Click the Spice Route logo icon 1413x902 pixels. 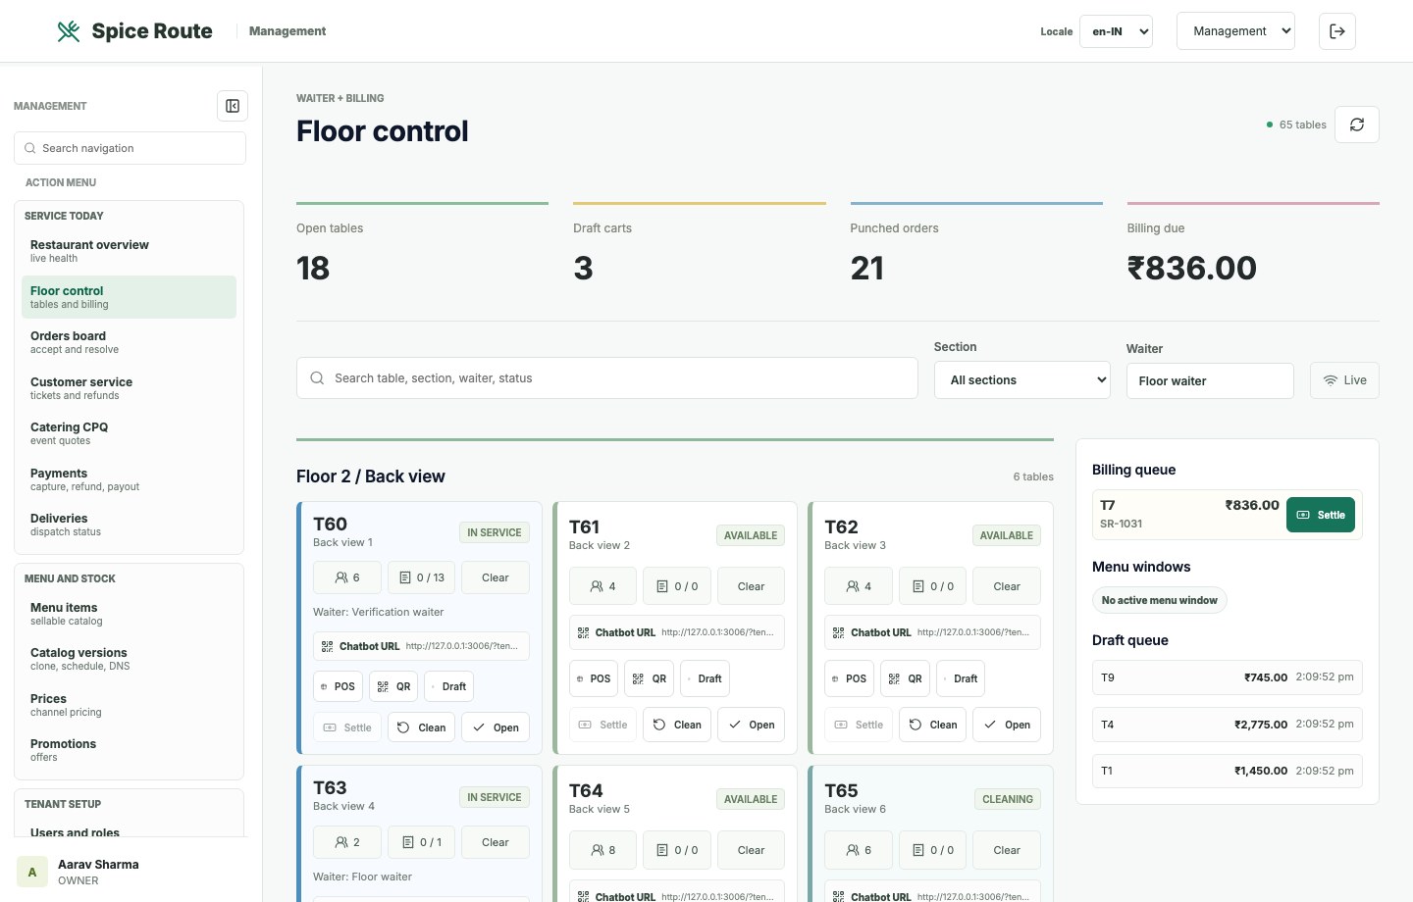[x=69, y=31]
